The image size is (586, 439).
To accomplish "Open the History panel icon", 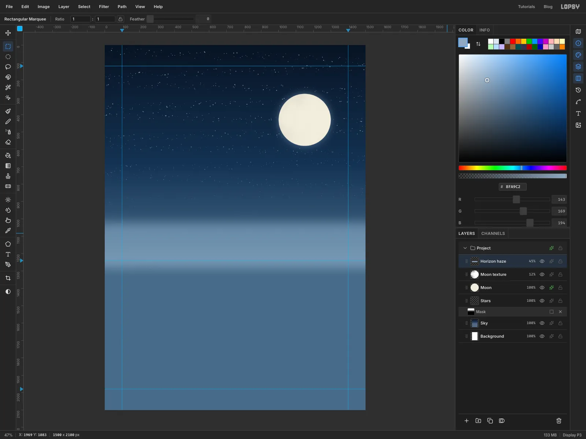I will pos(578,90).
